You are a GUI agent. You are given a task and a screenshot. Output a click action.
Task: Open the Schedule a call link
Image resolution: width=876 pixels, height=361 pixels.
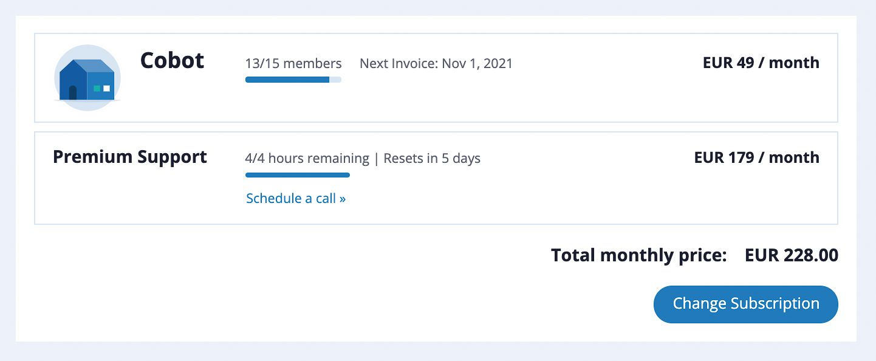pos(296,199)
